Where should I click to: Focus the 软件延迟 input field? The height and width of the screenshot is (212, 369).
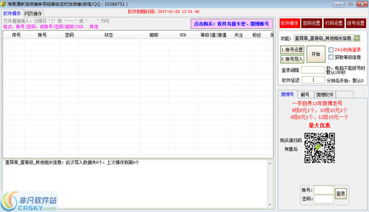pos(313,80)
